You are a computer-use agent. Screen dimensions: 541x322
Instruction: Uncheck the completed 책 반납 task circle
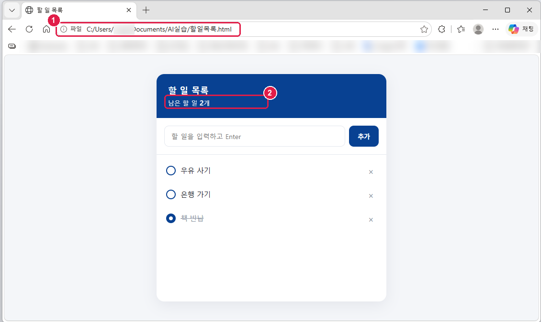(171, 218)
